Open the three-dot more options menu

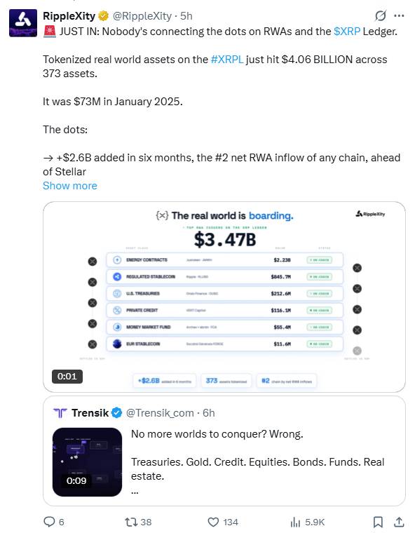[x=399, y=15]
